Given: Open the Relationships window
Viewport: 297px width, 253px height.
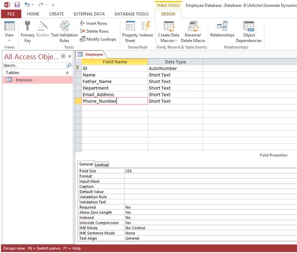Looking at the screenshot, I should click(222, 29).
